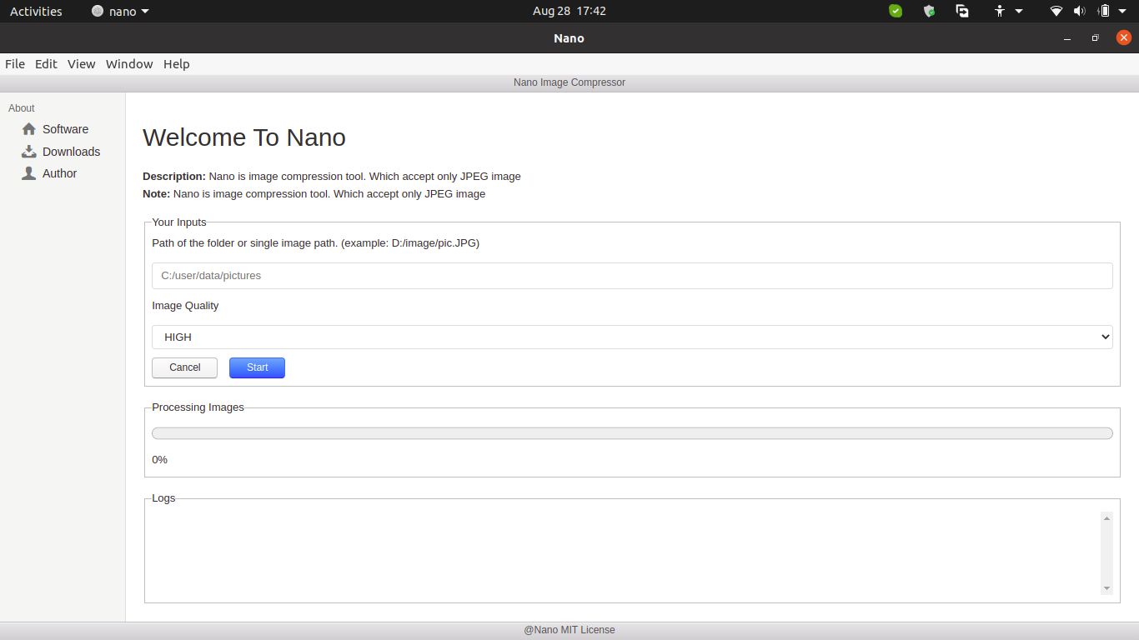Screen dimensions: 1139x640
Task: Open the Help menu
Action: coord(177,64)
